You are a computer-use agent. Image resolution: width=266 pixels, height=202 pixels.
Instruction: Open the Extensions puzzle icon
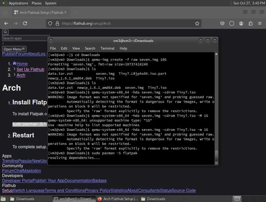[x=250, y=23]
